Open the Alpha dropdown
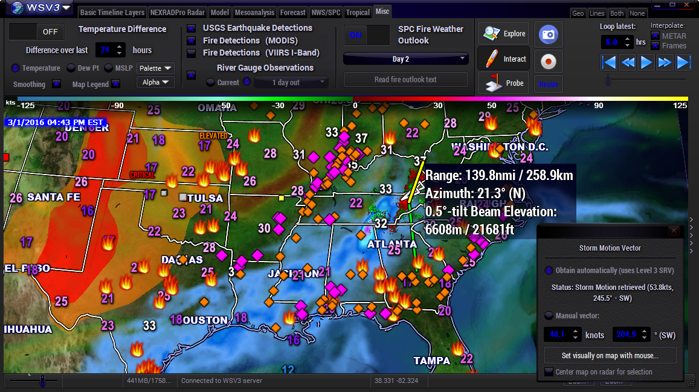The image size is (699, 392). pyautogui.click(x=155, y=82)
